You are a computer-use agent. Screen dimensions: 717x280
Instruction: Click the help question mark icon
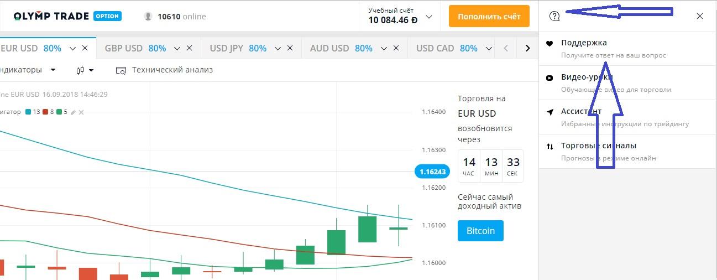[554, 16]
